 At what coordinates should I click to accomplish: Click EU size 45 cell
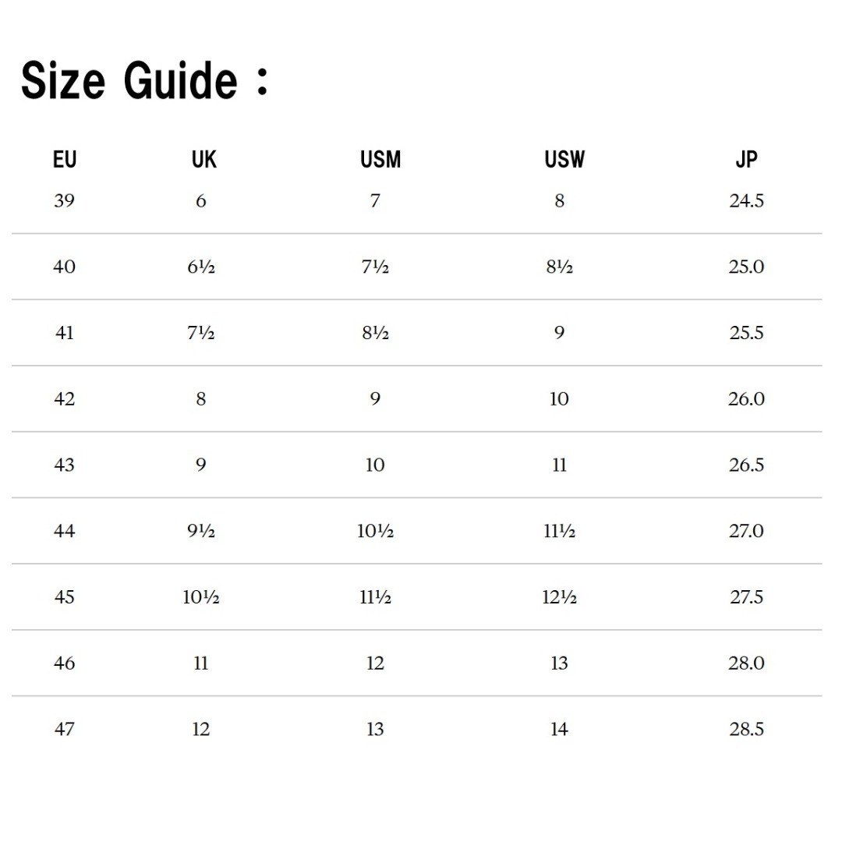point(64,597)
